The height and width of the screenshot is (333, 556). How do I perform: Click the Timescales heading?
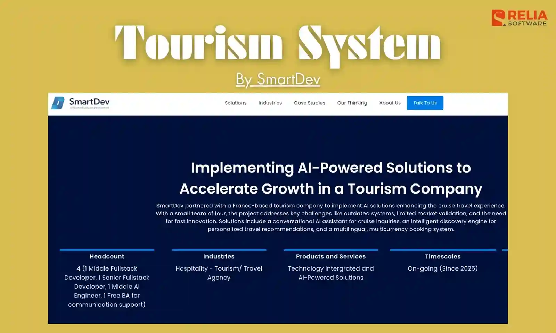click(443, 257)
